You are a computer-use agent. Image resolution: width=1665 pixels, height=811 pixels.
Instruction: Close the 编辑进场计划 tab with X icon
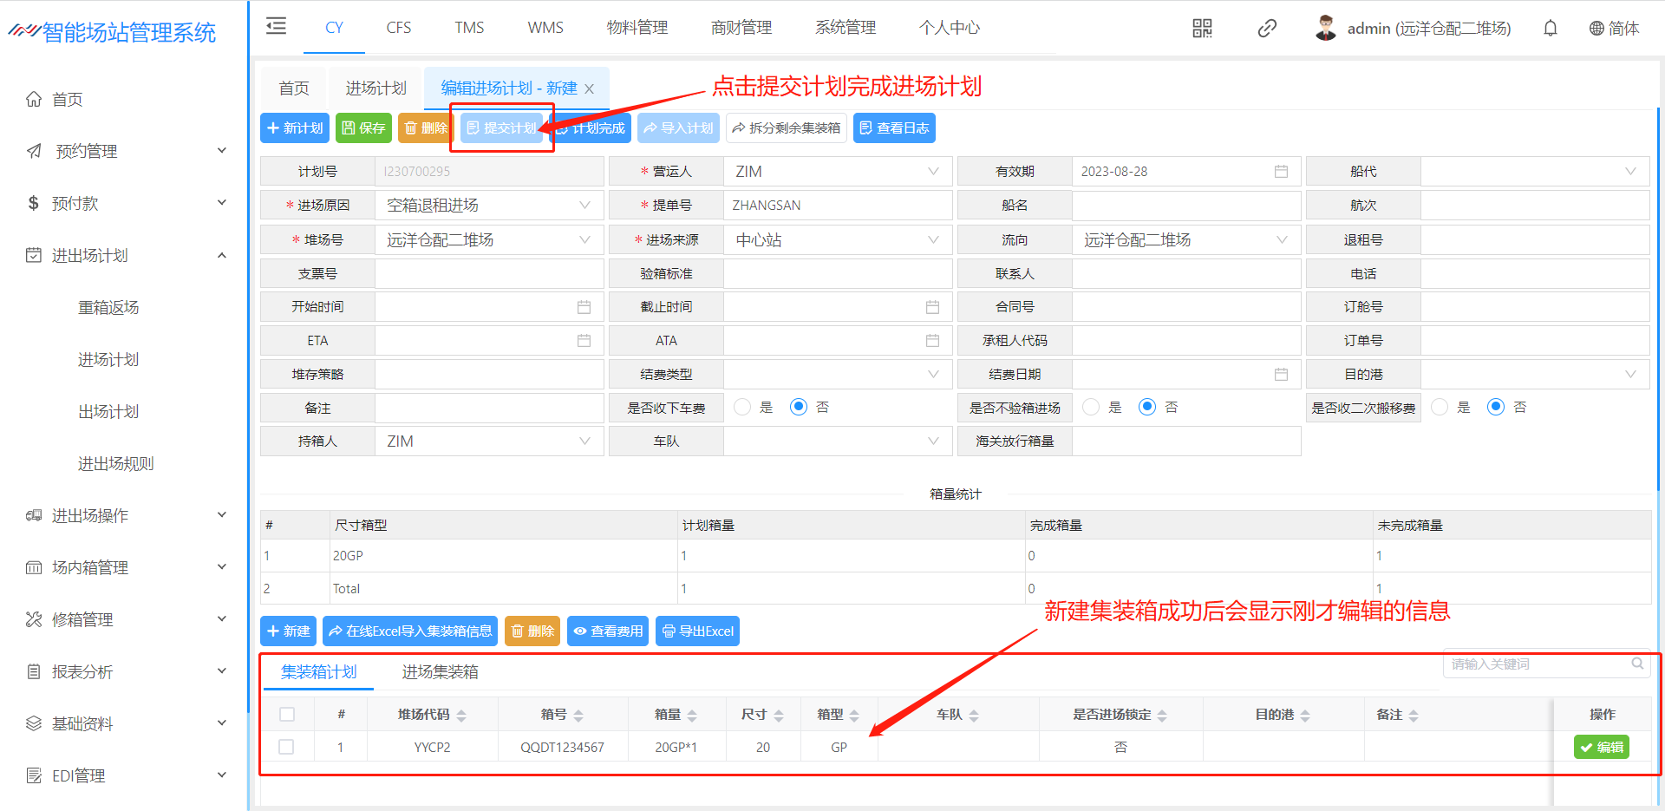pos(590,89)
